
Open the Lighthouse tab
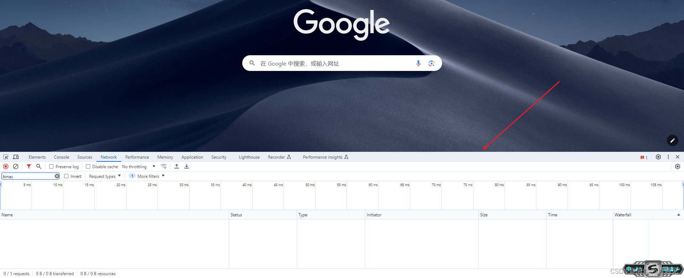point(249,157)
